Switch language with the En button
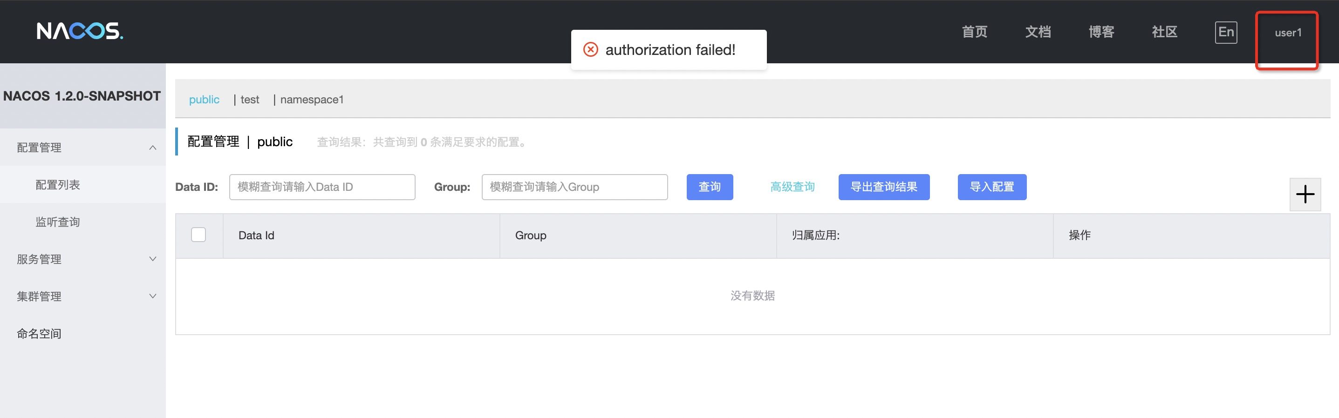Image resolution: width=1339 pixels, height=418 pixels. (1226, 32)
